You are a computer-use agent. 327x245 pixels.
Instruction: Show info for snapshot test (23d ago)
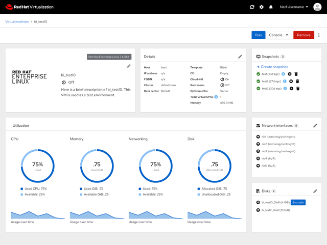(283, 74)
